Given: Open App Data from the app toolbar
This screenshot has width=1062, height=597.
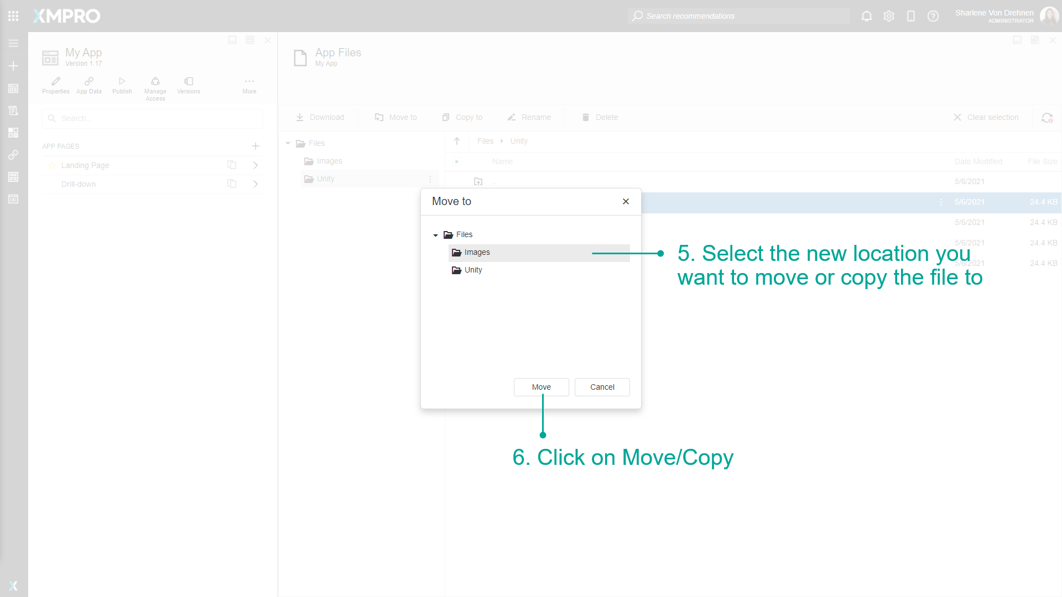Looking at the screenshot, I should tap(88, 84).
